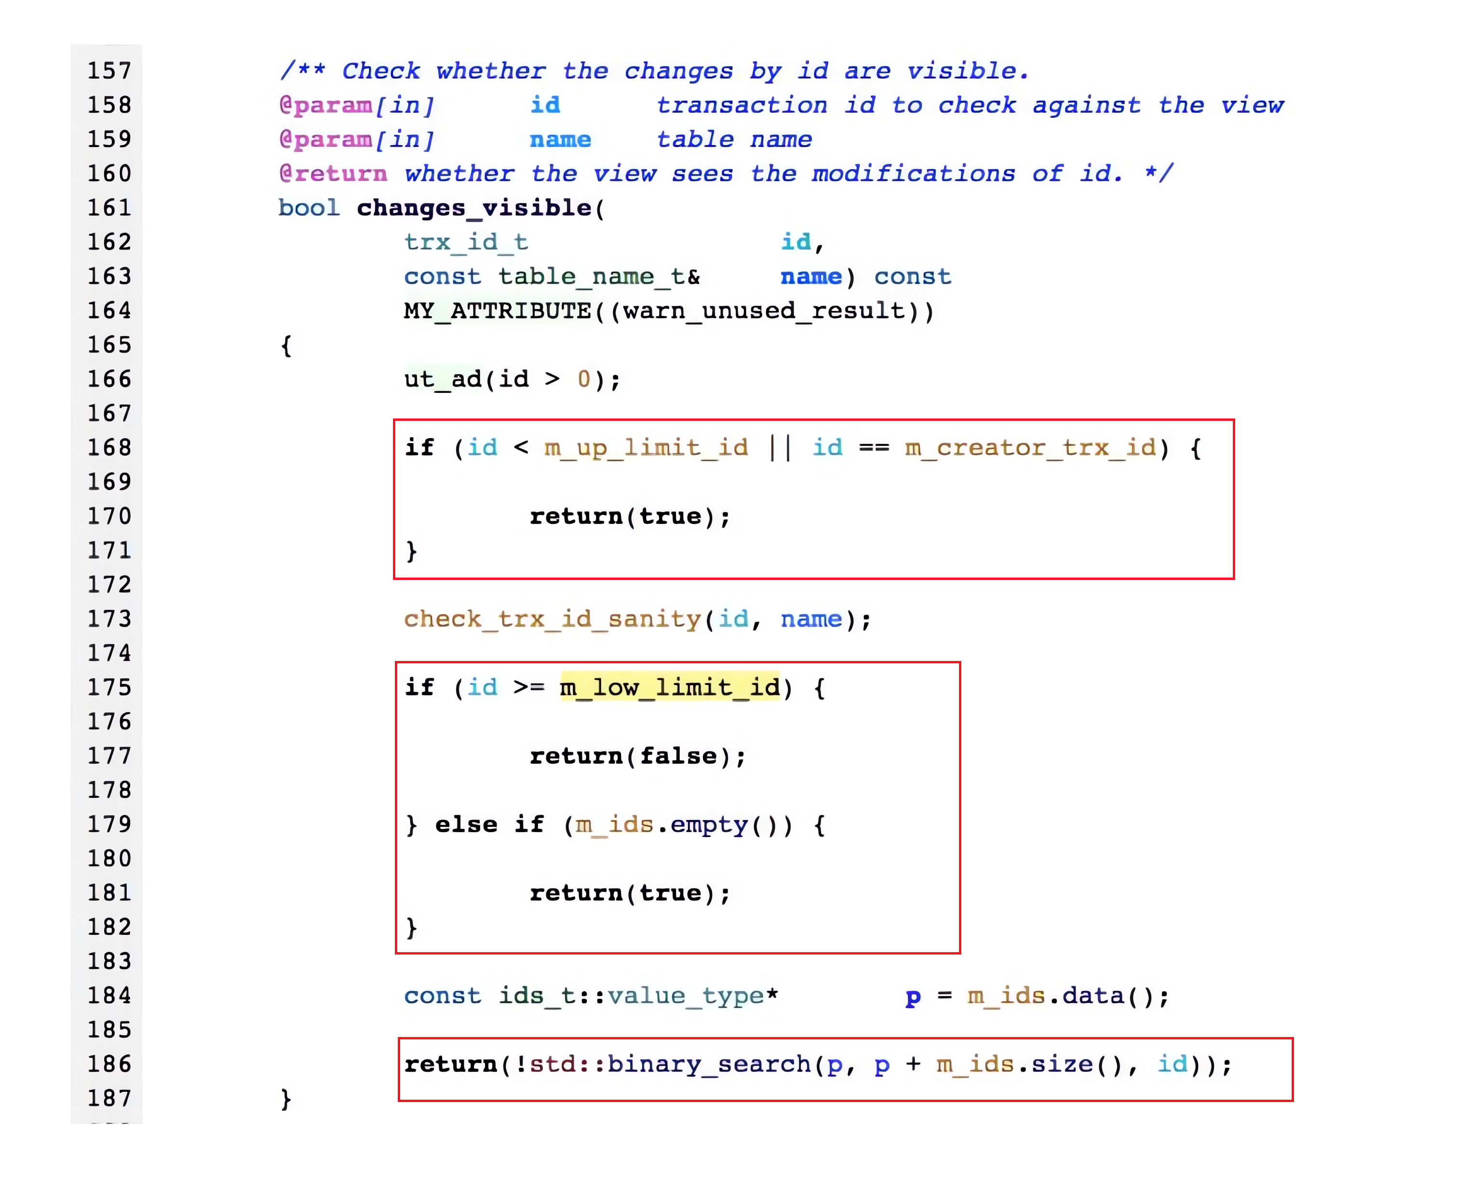1457x1185 pixels.
Task: Open the bool return type menu
Action: (x=243, y=198)
